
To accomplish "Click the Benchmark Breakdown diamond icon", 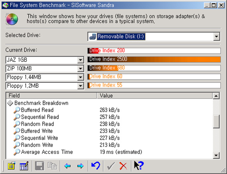I will tap(10, 103).
